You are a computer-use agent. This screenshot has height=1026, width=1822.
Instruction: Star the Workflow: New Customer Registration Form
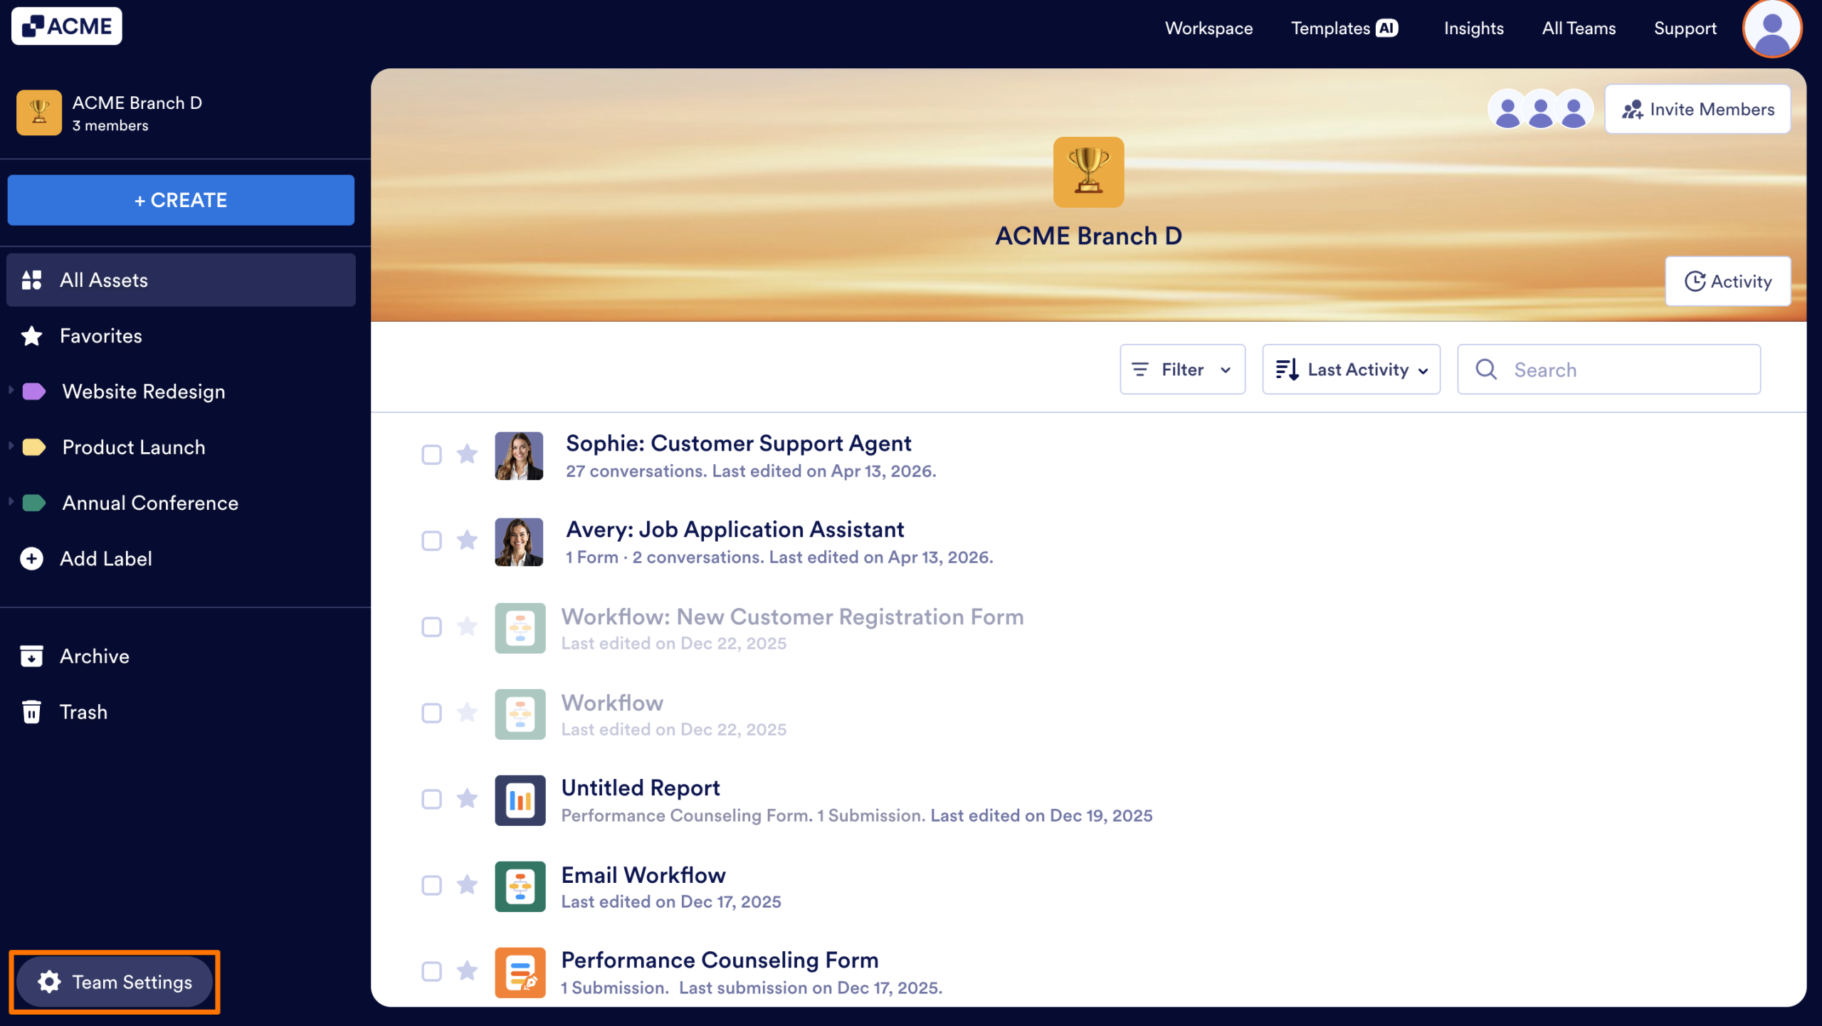click(x=467, y=627)
